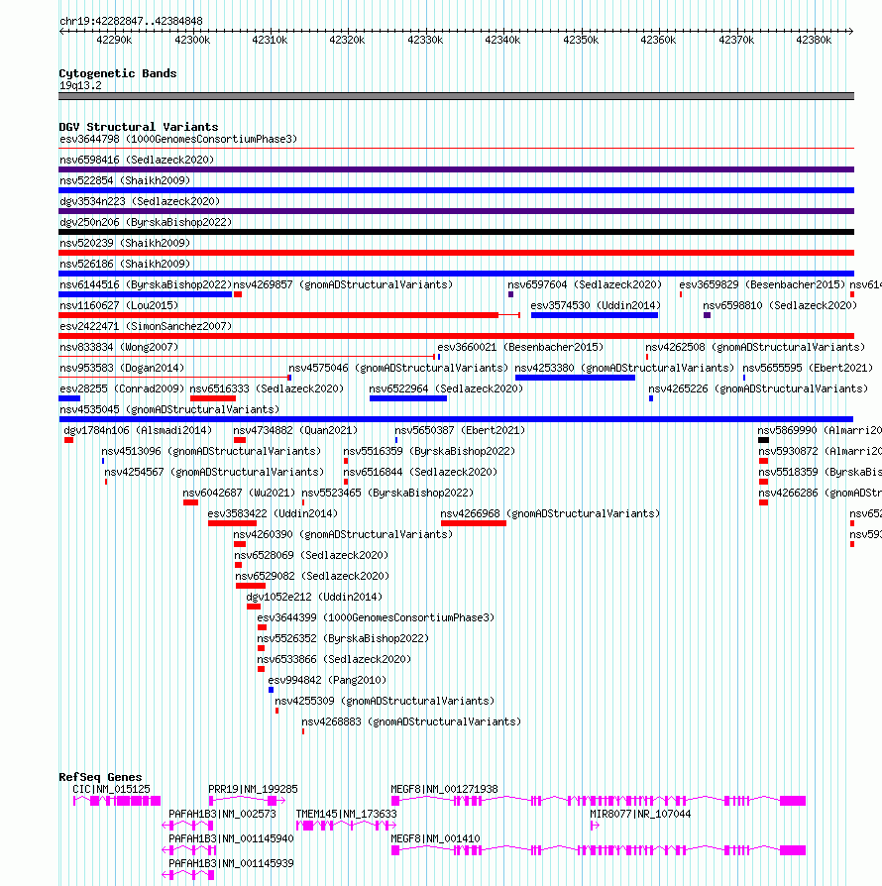Screen dimensions: 882x886
Task: Open the nsv522854 (Shaikh2009) variant
Action: (x=125, y=180)
